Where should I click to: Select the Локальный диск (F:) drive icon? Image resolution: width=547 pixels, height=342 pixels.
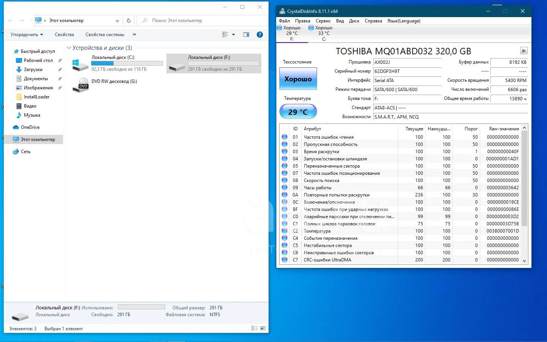pyautogui.click(x=177, y=67)
